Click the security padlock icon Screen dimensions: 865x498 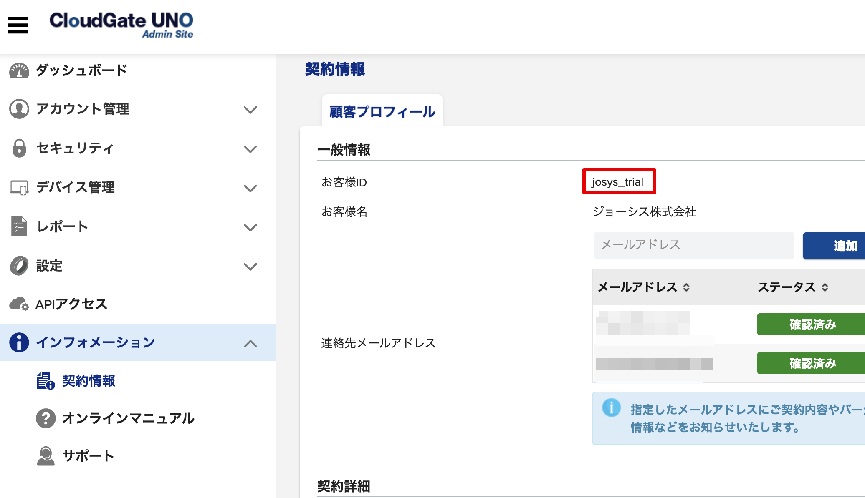tap(19, 148)
